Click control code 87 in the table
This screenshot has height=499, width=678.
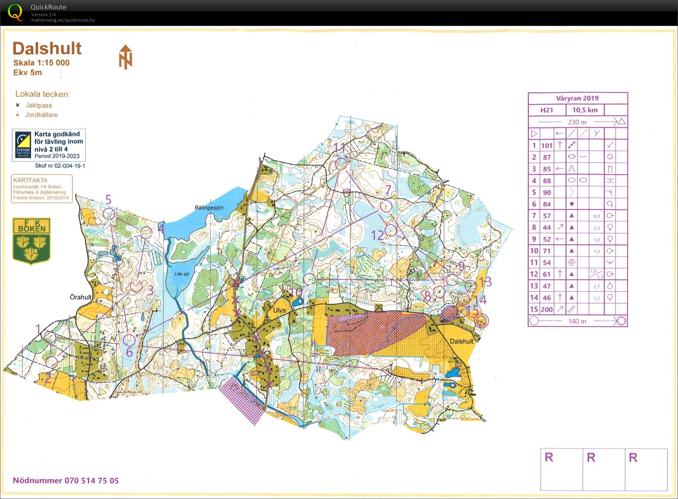(x=546, y=157)
